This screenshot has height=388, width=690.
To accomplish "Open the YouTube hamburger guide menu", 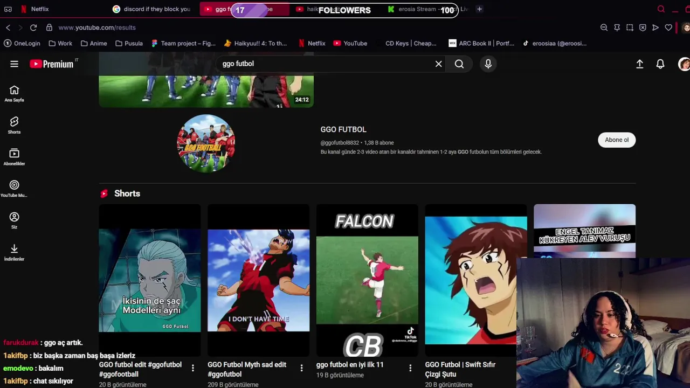I will [x=14, y=64].
